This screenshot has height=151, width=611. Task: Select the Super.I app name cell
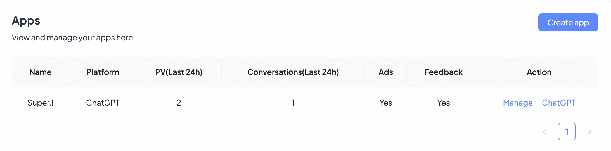[x=41, y=103]
